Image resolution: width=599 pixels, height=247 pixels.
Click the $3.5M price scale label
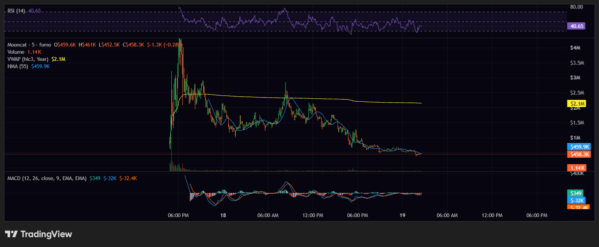click(577, 63)
